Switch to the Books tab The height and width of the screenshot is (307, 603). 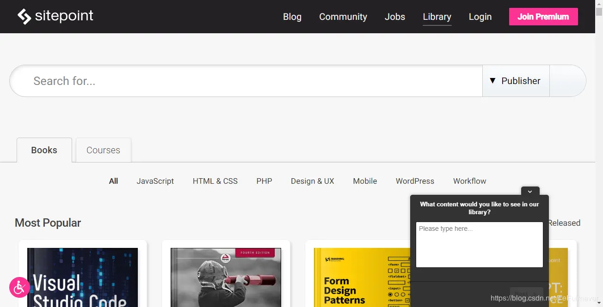[44, 150]
